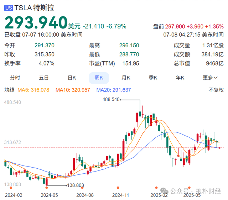This screenshot has height=200, width=228.
Task: Click the MA20: 291.637 indicator label
Action: click(114, 90)
